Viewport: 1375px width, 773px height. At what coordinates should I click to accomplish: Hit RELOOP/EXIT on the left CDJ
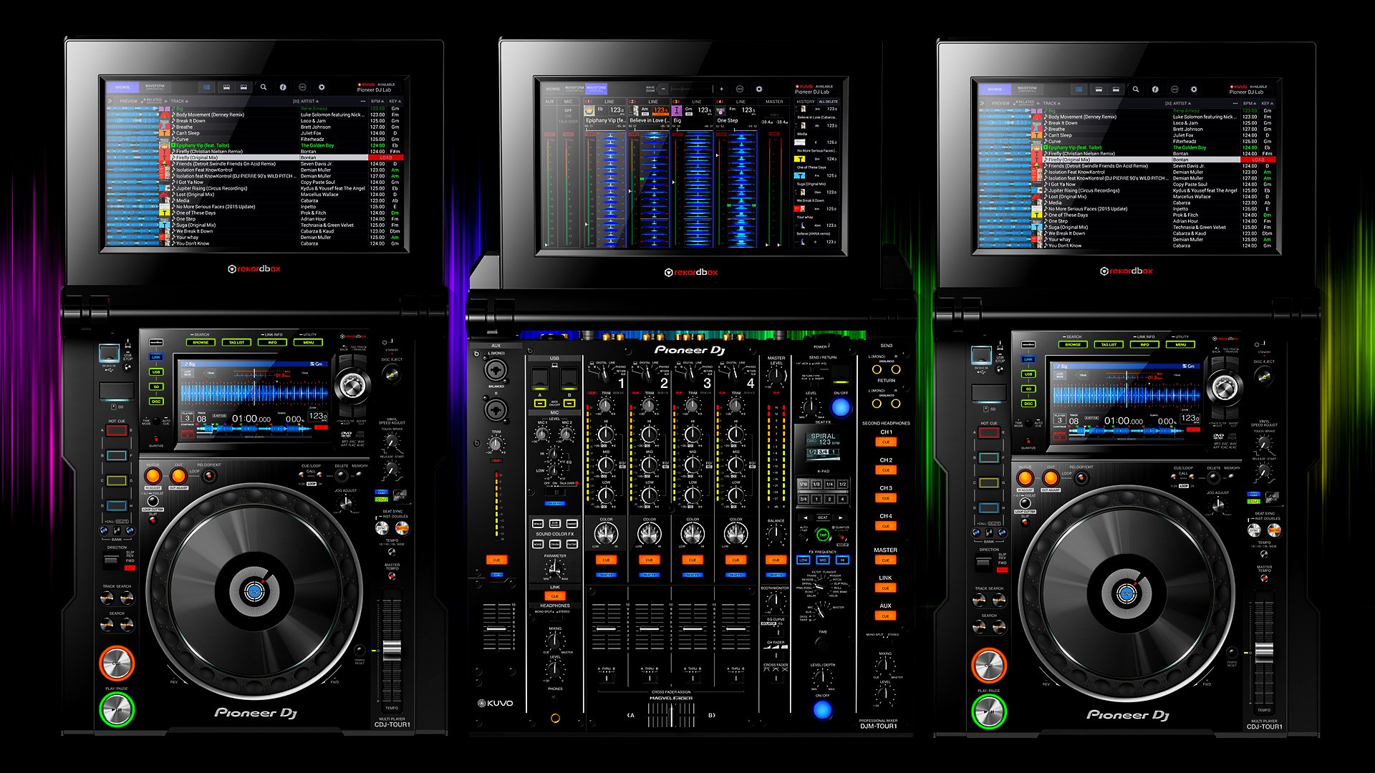click(209, 475)
